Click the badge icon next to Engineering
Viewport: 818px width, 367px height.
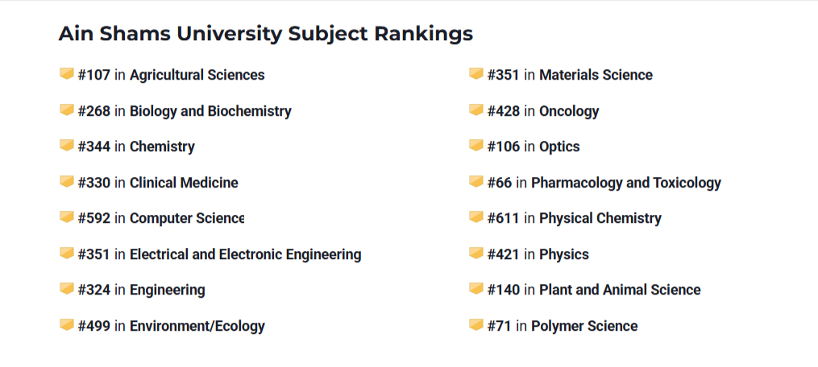pyautogui.click(x=66, y=288)
